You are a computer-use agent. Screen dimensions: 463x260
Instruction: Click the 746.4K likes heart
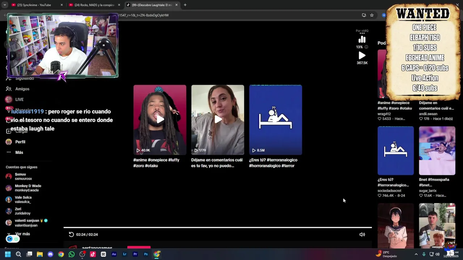click(379, 195)
